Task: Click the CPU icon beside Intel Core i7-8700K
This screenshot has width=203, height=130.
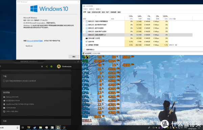Action: tap(4, 104)
